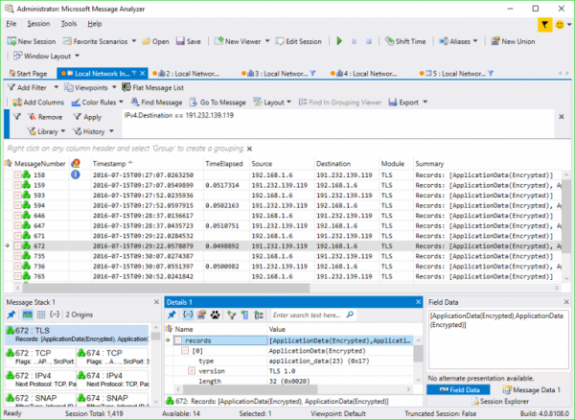
Task: Click the yellow filter icon top right
Action: pos(545,25)
